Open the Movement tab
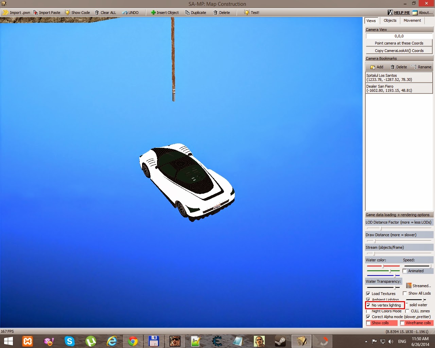The image size is (435, 348). pyautogui.click(x=412, y=20)
